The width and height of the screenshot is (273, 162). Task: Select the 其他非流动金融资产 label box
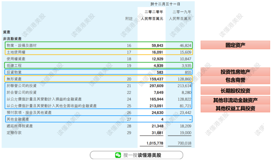[x=235, y=100]
